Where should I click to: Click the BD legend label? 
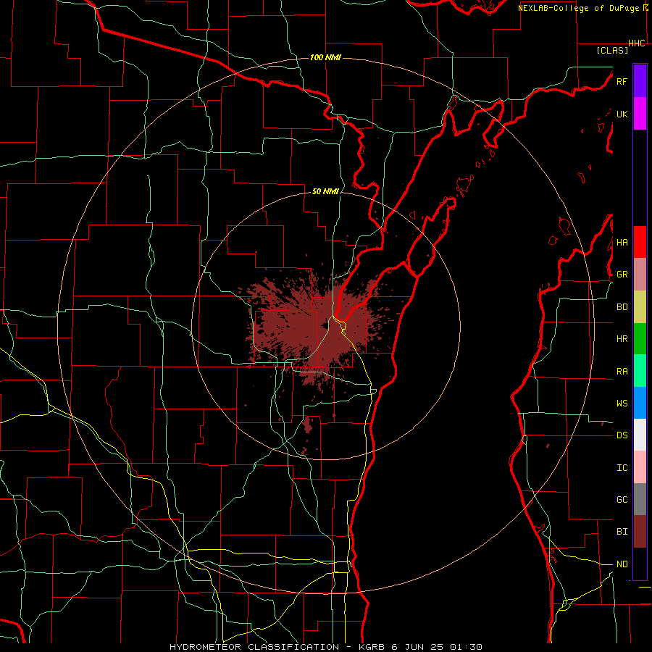pyautogui.click(x=622, y=307)
